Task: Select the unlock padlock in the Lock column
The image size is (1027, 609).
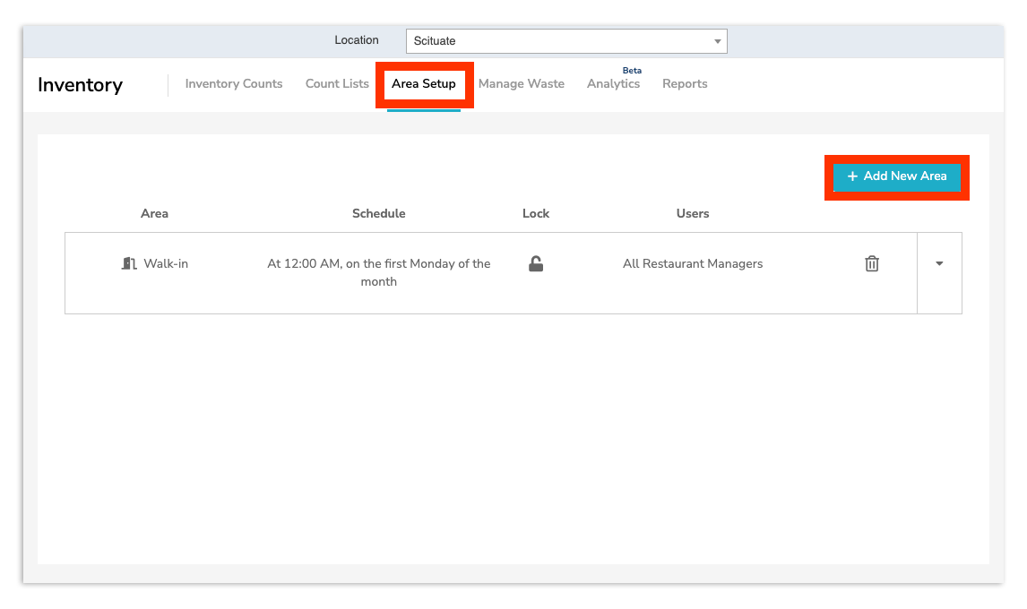Action: pos(535,263)
